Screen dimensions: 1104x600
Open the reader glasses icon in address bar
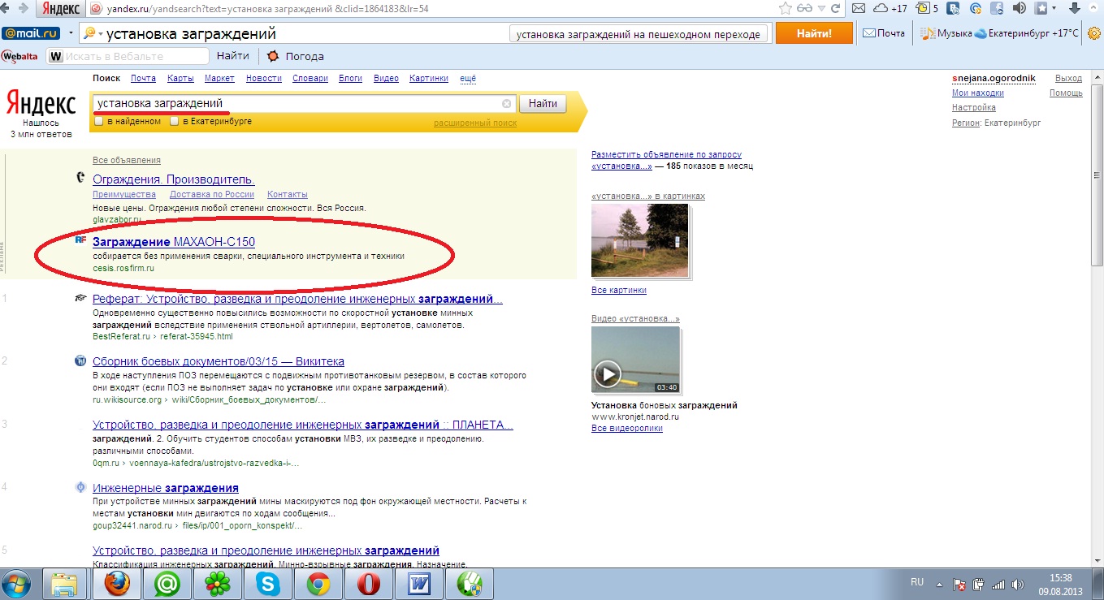coord(806,9)
